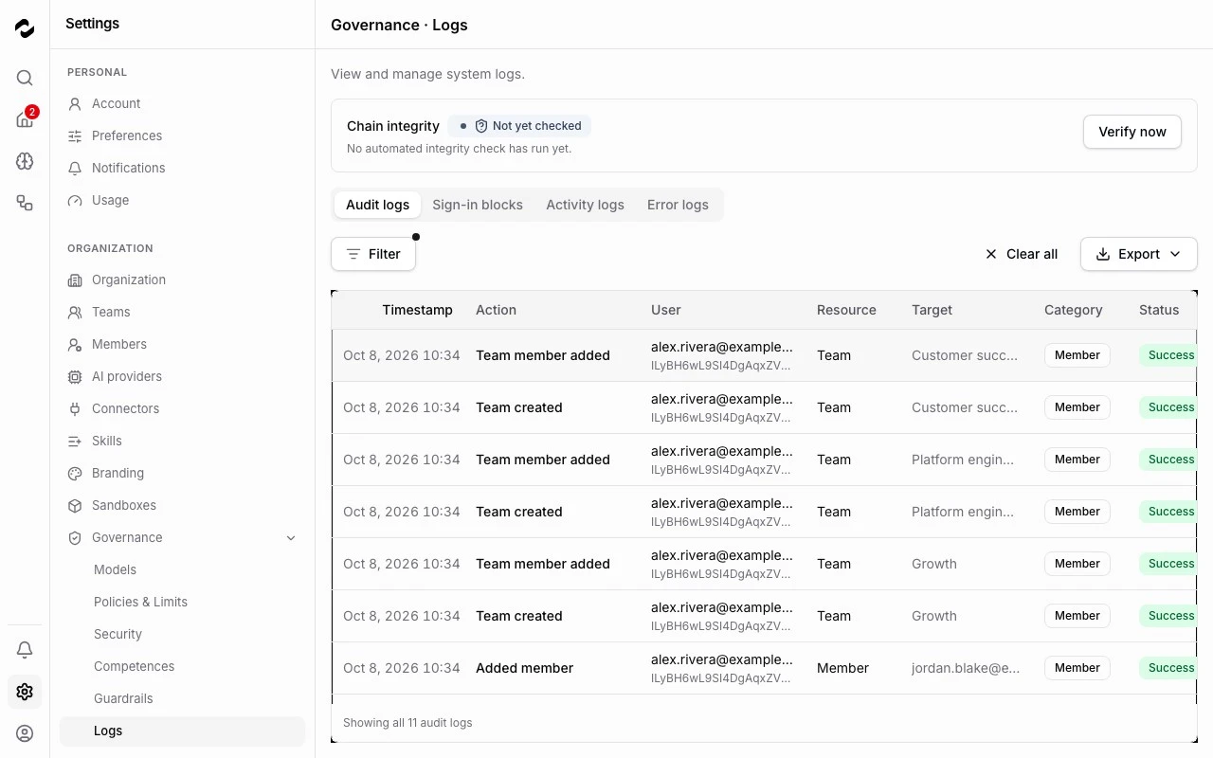Click Clear all filters
1213x758 pixels.
[x=1022, y=254]
